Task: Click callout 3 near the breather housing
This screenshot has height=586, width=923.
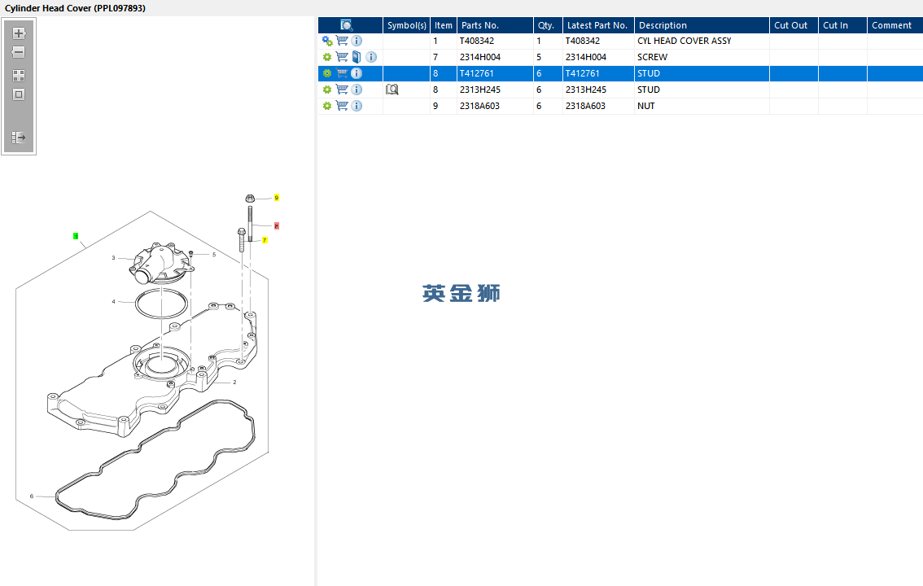Action: tap(114, 258)
